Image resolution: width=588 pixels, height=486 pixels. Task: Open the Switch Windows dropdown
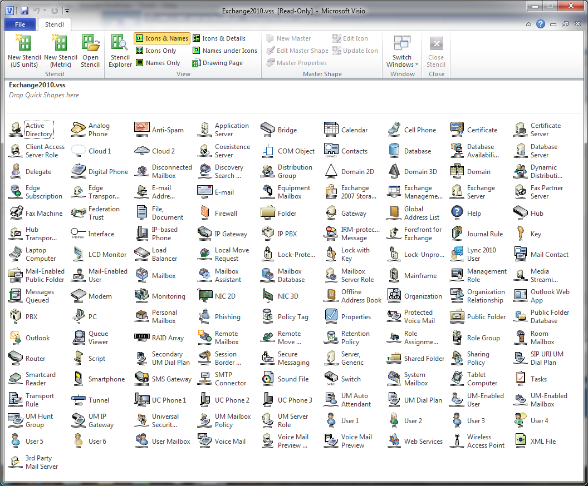(402, 52)
